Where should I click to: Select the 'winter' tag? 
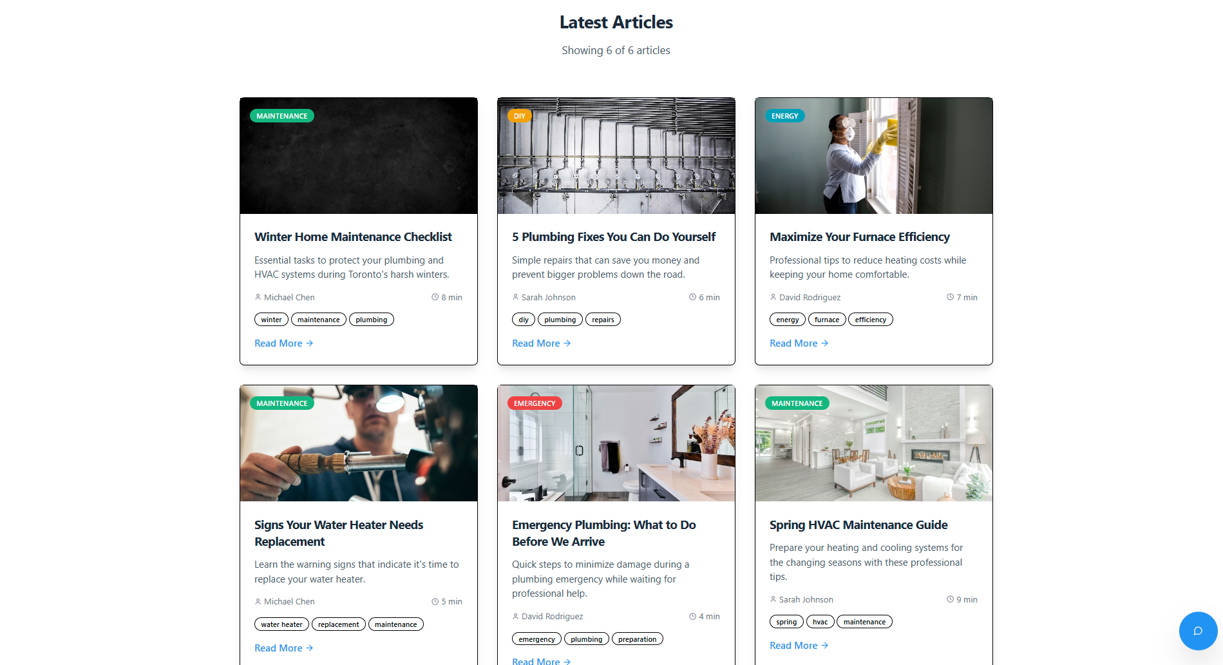271,320
